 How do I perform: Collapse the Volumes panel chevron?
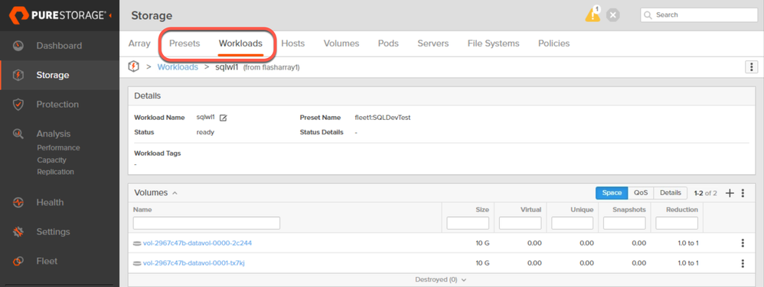coord(175,193)
